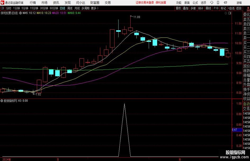The height and width of the screenshot is (161, 250).
Task: Switch to the 30分钟 period tab
Action: click(44, 8)
